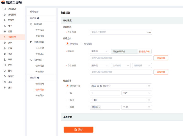Open the 选择空间 dropdown
The height and width of the screenshot is (136, 183).
click(121, 66)
